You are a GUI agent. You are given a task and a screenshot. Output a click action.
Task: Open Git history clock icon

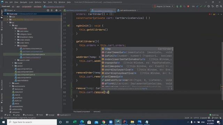tap(208, 6)
